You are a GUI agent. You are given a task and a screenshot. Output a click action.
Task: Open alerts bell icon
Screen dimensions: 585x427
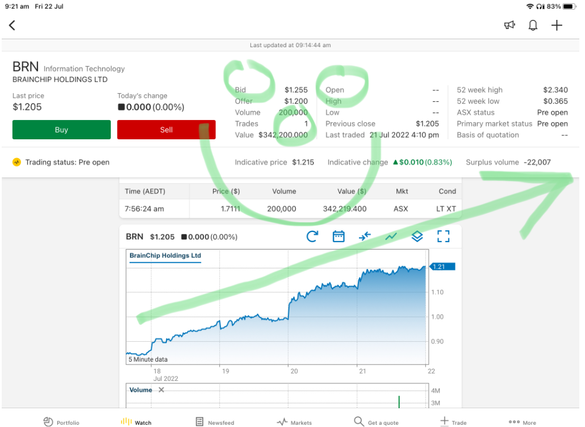click(x=533, y=25)
